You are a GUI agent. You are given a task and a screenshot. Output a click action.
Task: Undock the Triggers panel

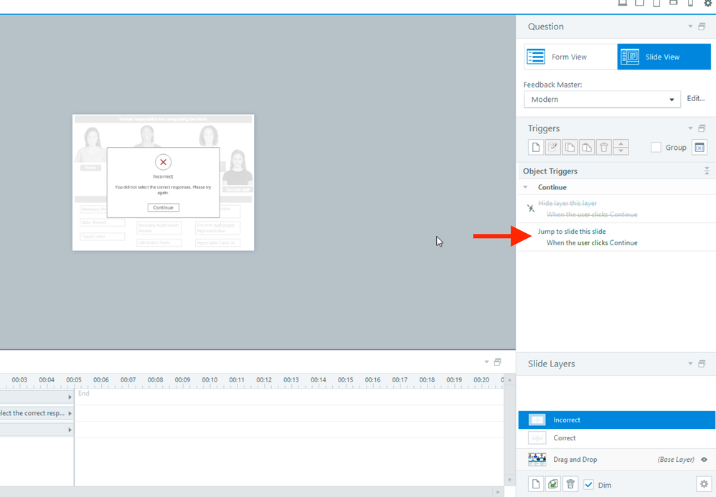point(702,128)
